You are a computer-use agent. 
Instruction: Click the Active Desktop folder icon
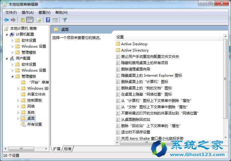[118, 44]
